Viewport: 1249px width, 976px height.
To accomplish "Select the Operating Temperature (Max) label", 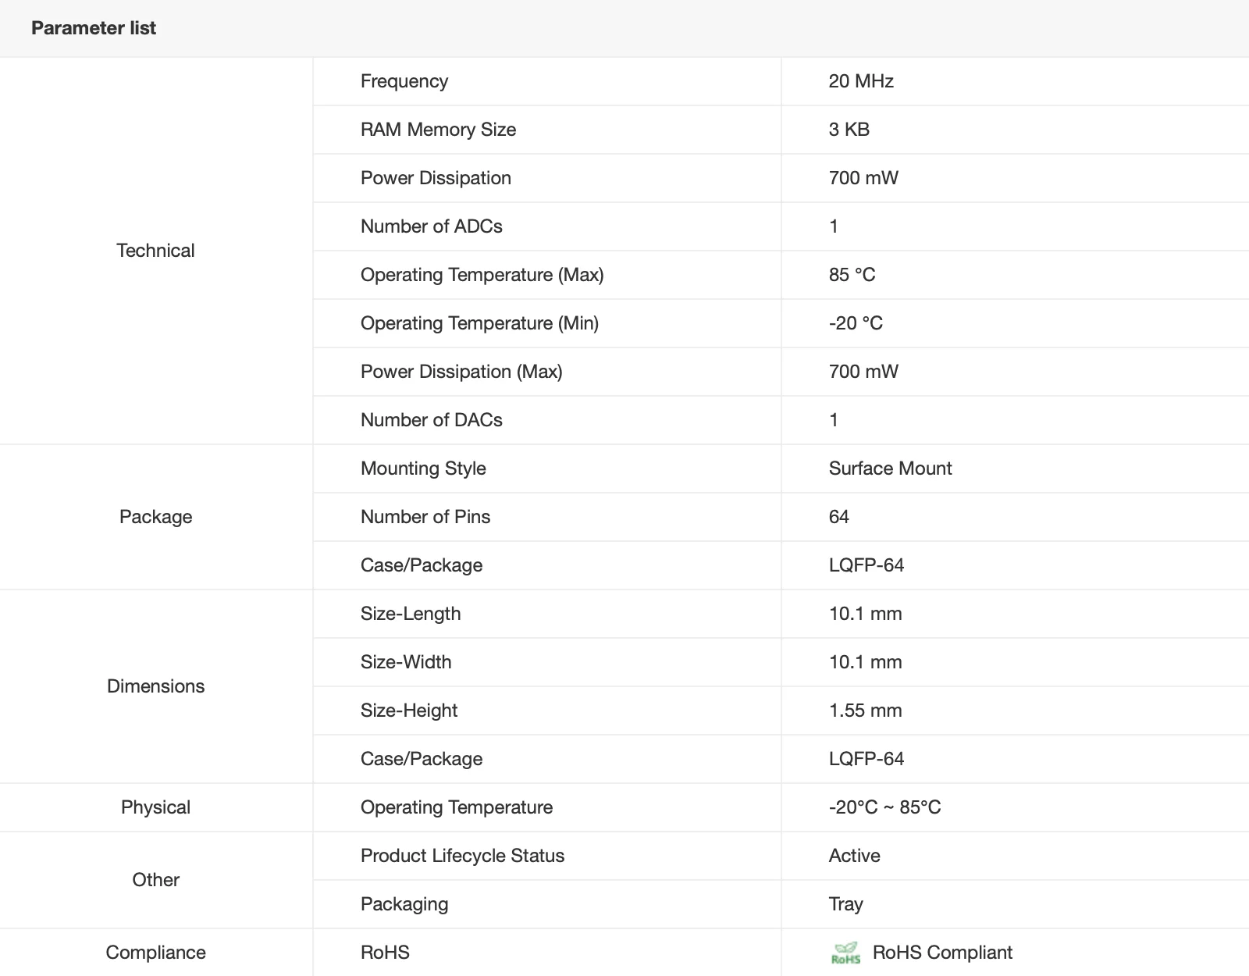I will pos(482,275).
